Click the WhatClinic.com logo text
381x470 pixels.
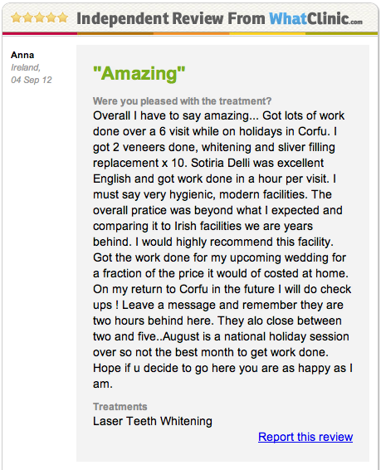pyautogui.click(x=315, y=18)
